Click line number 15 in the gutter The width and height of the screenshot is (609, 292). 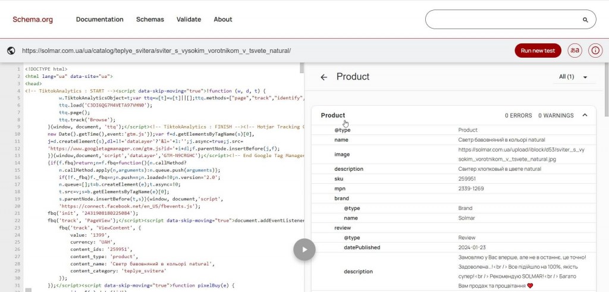pyautogui.click(x=17, y=170)
